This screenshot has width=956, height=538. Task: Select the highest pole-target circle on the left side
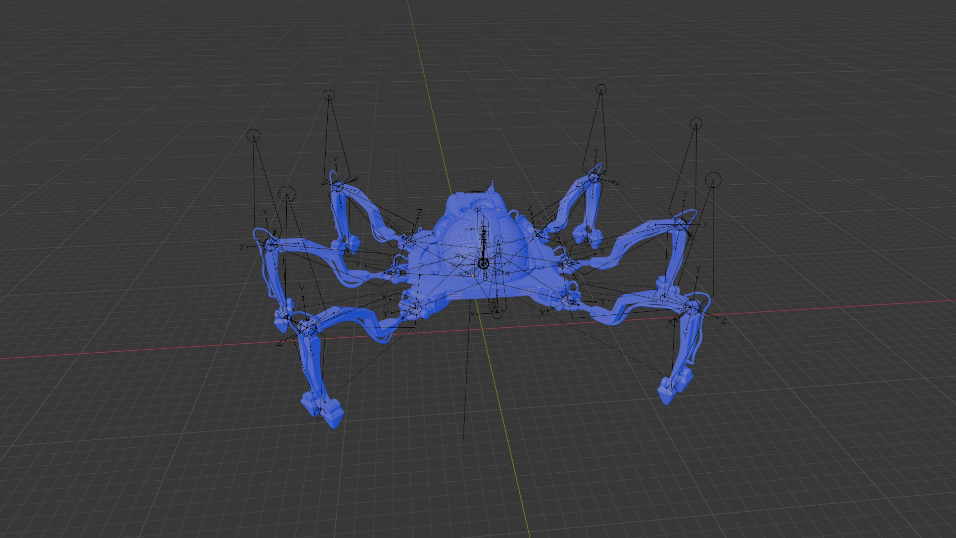[x=329, y=95]
